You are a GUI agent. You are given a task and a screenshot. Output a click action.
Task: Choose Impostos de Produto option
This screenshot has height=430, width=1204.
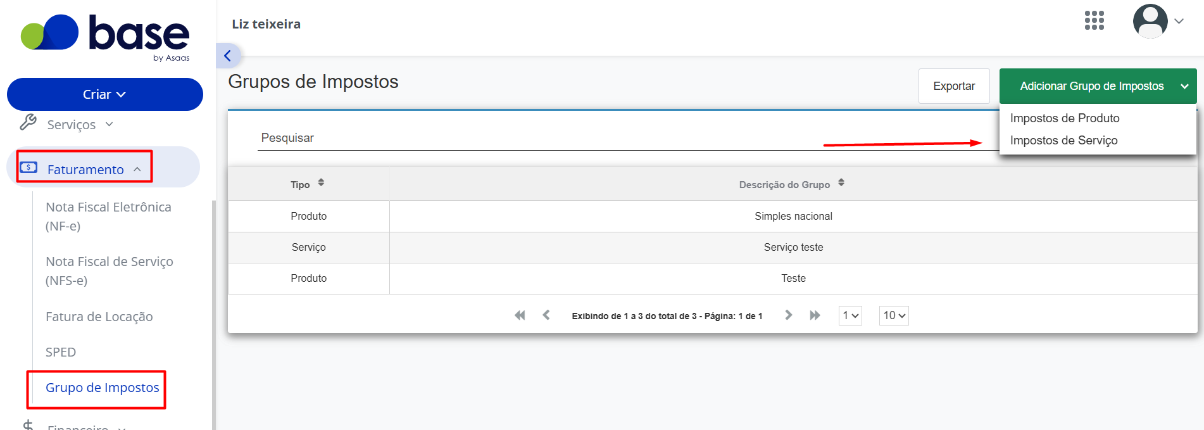point(1065,118)
